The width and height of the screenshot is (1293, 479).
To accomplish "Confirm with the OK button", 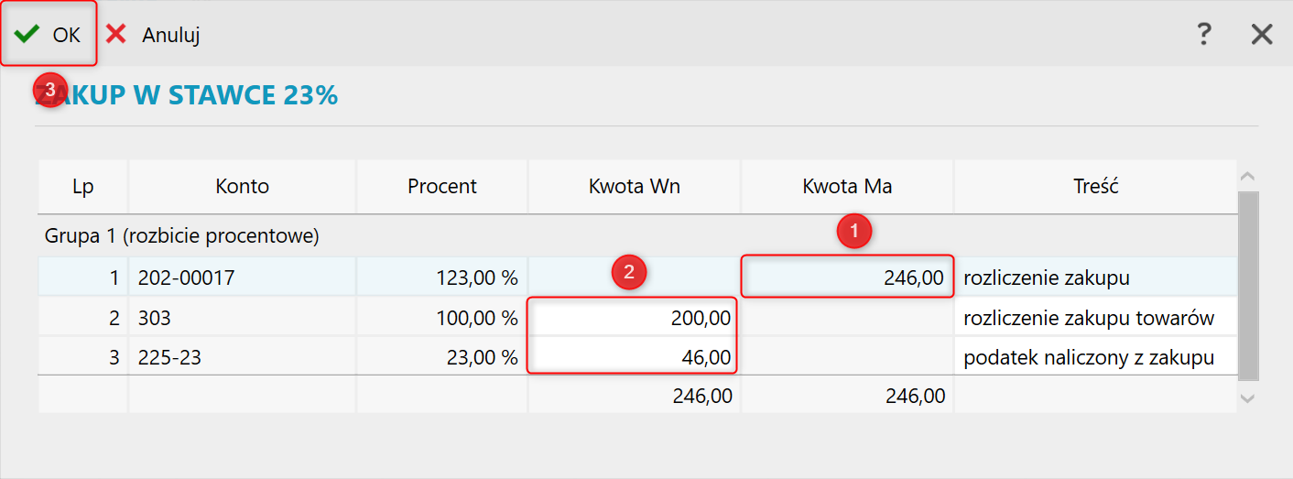I will coord(49,35).
